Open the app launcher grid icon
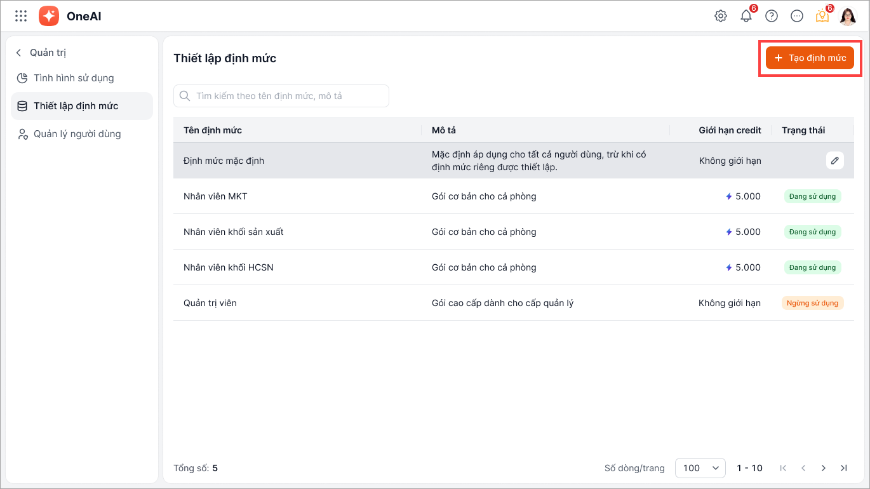 coord(21,16)
